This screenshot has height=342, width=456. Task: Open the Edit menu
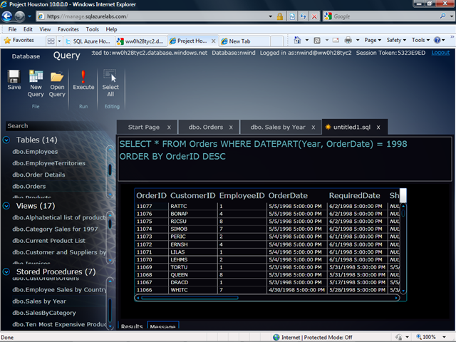point(28,29)
